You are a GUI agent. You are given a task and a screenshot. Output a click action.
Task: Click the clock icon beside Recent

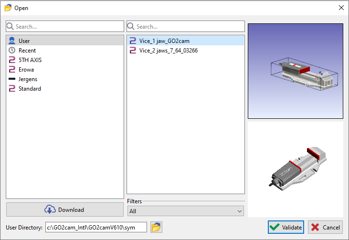coord(12,51)
